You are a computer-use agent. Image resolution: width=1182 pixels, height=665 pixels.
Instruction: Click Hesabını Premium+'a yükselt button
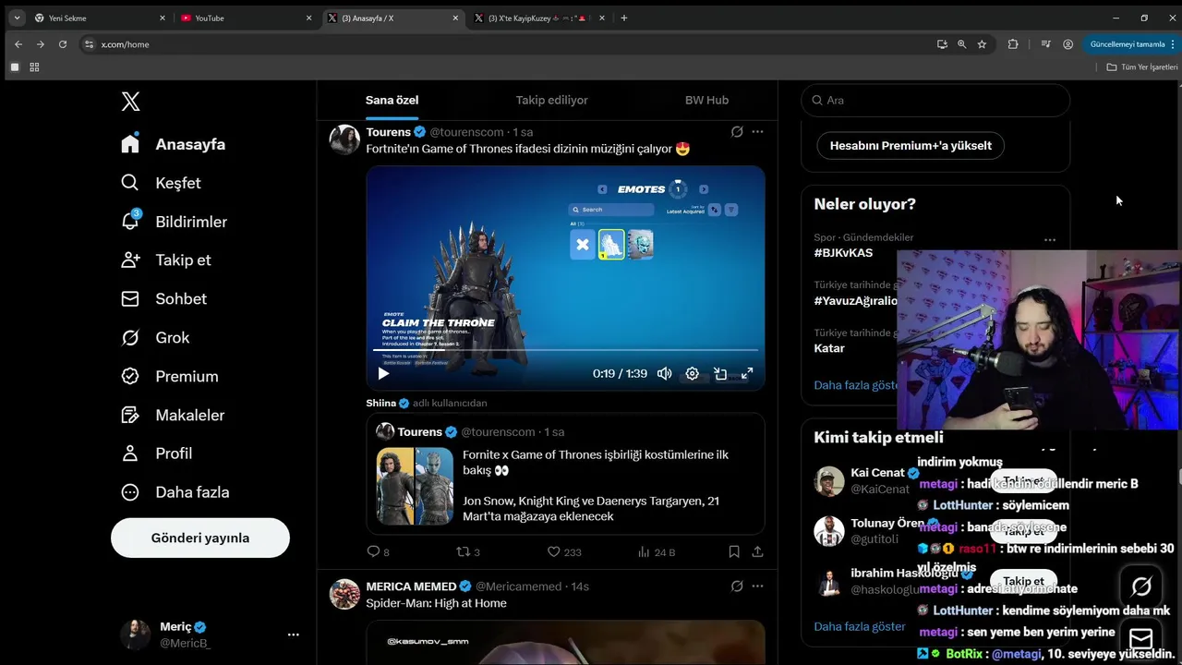click(x=911, y=145)
